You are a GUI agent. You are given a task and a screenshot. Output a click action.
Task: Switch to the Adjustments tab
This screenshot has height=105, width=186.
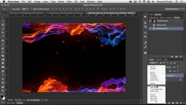(x=154, y=17)
